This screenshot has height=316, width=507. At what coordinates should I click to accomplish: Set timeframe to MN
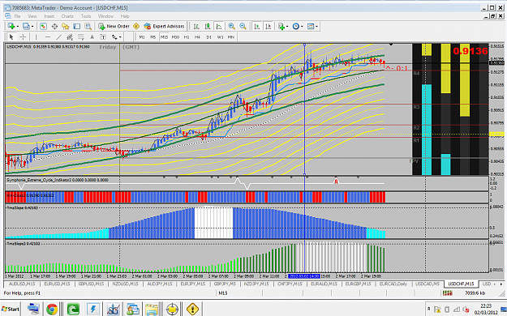(231, 37)
